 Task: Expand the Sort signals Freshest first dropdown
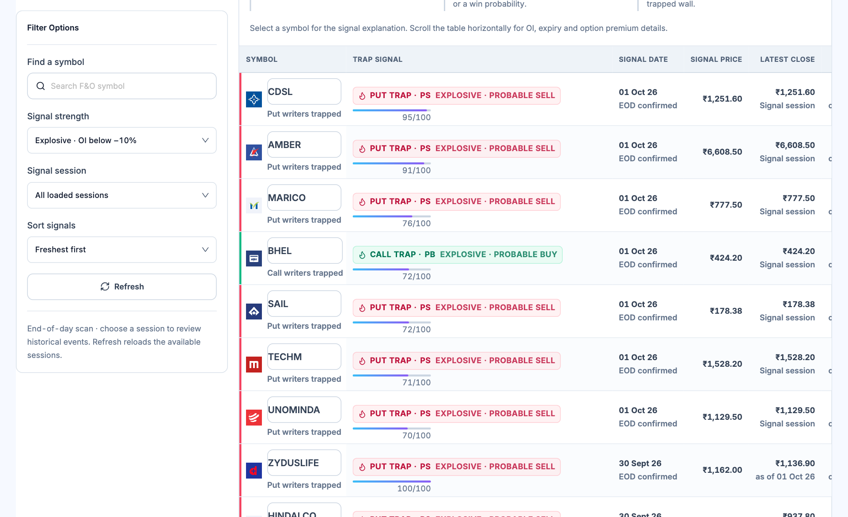coord(122,250)
